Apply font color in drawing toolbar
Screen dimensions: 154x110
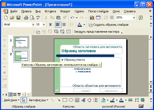click(121, 100)
